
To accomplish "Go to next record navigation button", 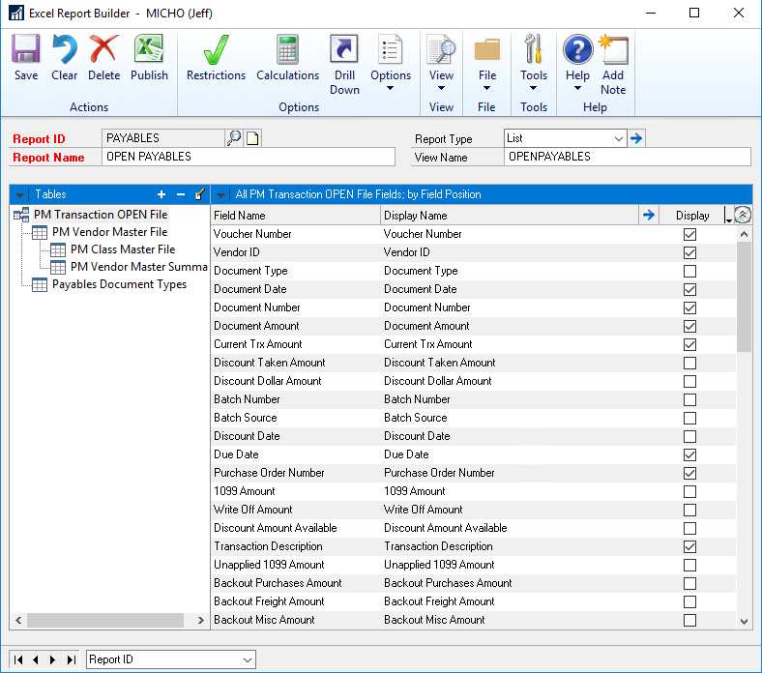I will click(x=52, y=659).
